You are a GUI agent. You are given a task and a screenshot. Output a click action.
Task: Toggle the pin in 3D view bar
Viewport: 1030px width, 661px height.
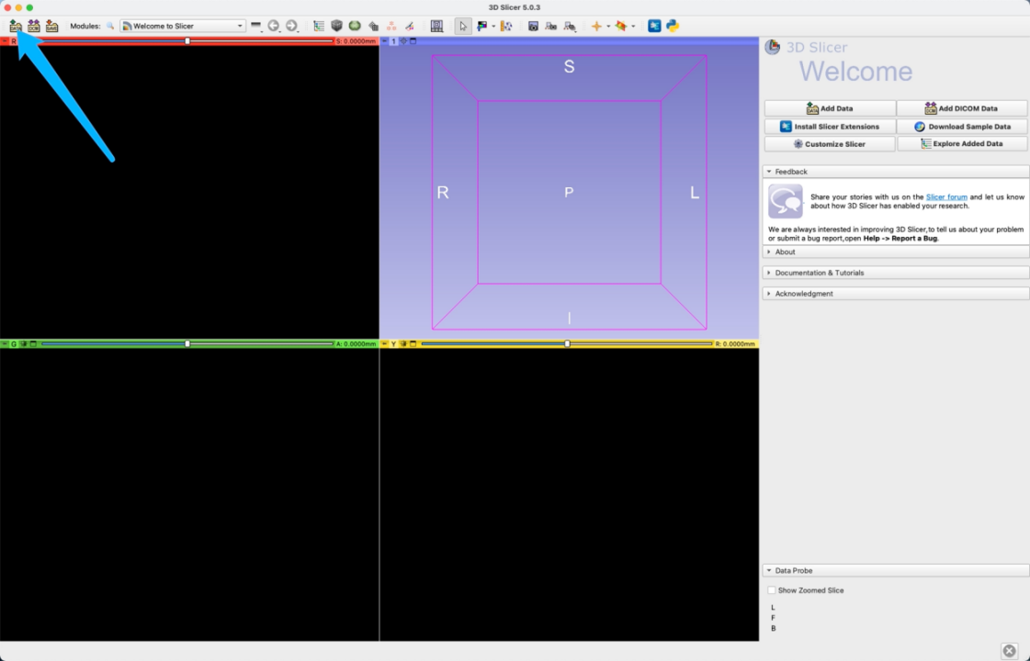385,41
